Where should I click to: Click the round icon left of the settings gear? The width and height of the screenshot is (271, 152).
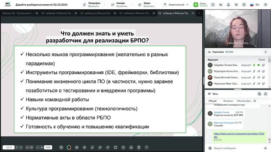[236, 5]
